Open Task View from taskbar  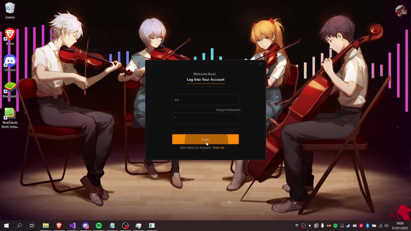[32, 226]
